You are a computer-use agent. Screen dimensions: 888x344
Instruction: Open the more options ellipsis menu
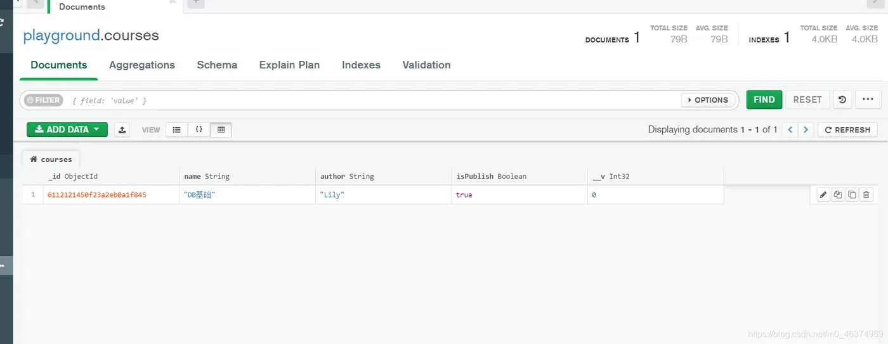pos(868,99)
